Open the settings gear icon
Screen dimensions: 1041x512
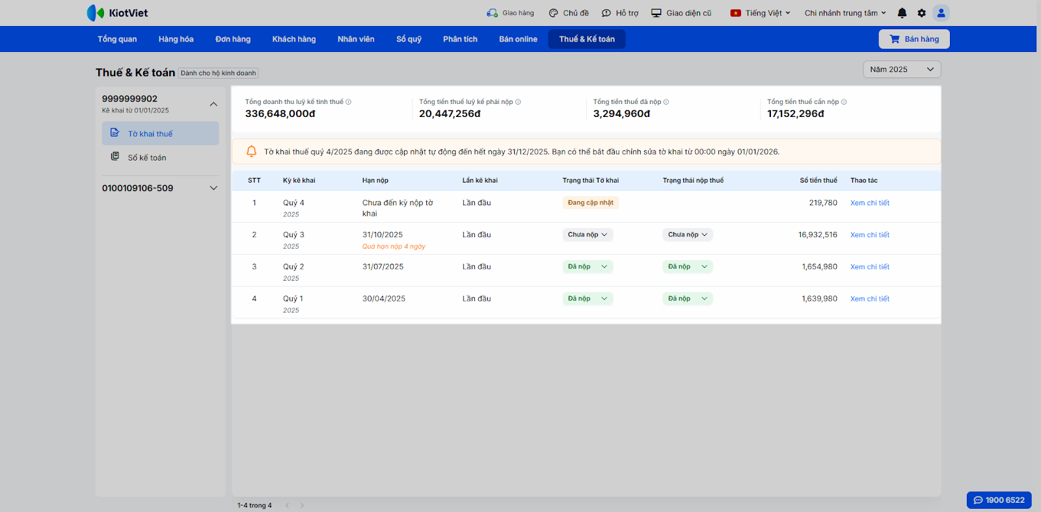pyautogui.click(x=921, y=13)
